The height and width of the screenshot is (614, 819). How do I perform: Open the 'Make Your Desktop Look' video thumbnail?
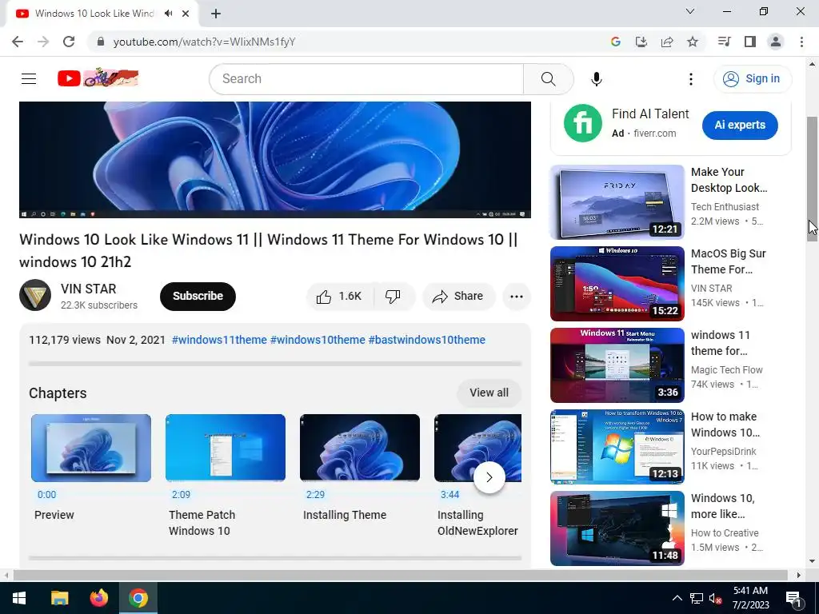pos(617,202)
